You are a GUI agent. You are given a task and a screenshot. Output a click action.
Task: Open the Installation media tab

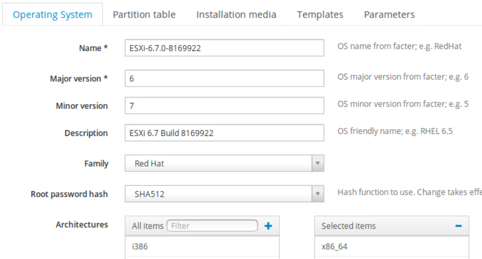click(236, 14)
